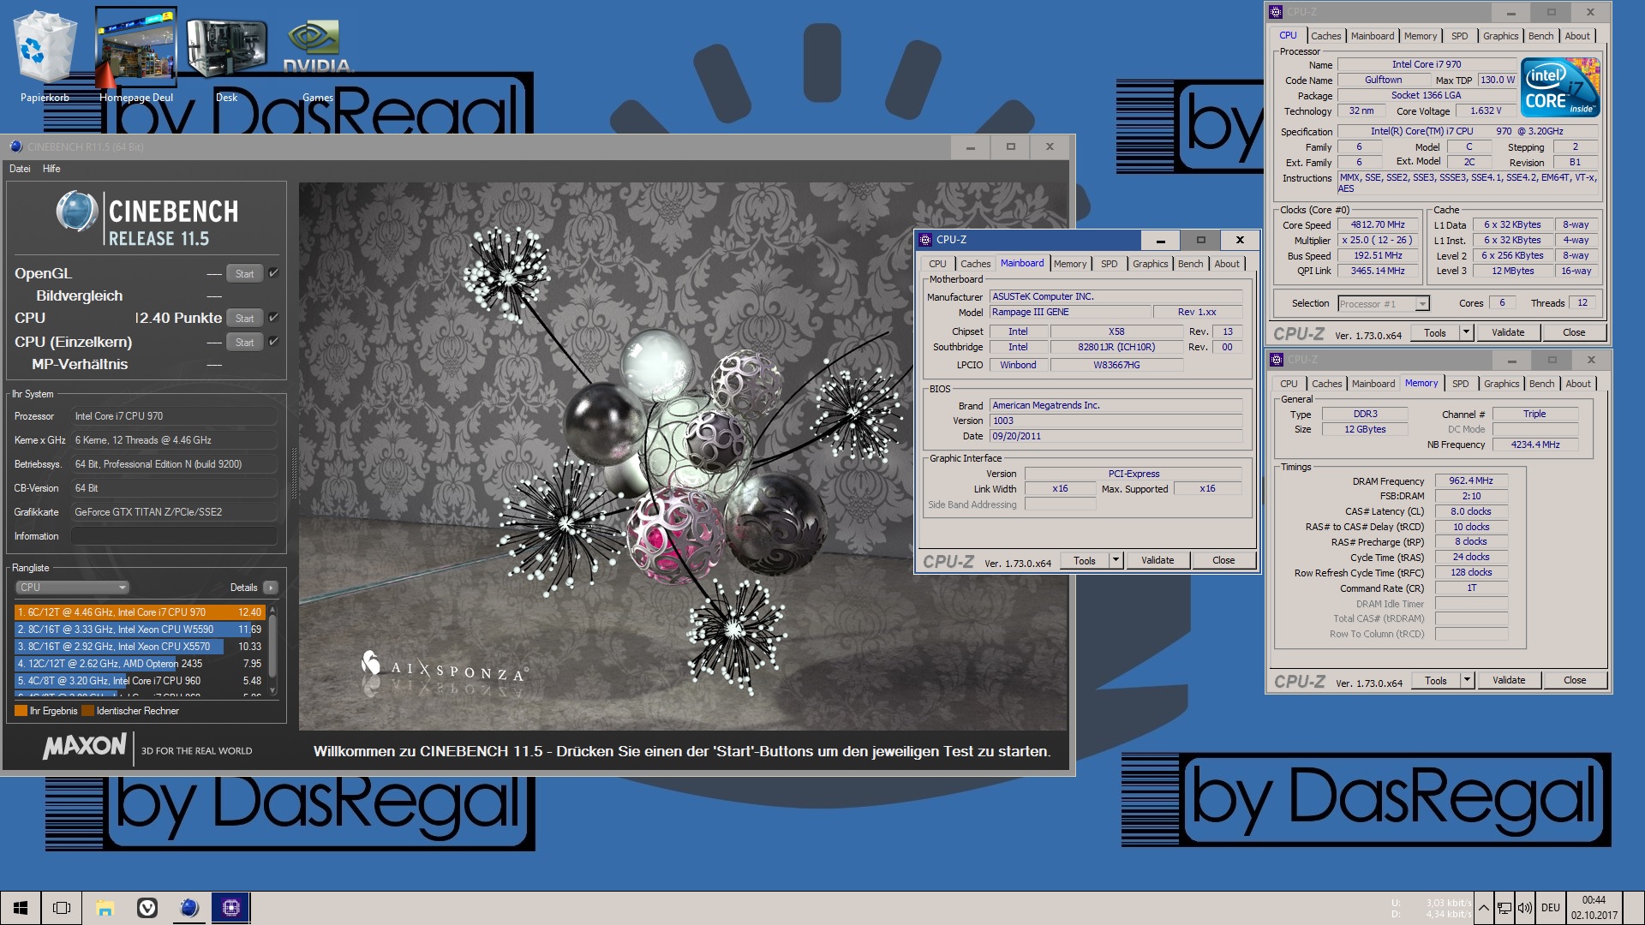Switch to CPU-Z via taskbar icon

231,908
